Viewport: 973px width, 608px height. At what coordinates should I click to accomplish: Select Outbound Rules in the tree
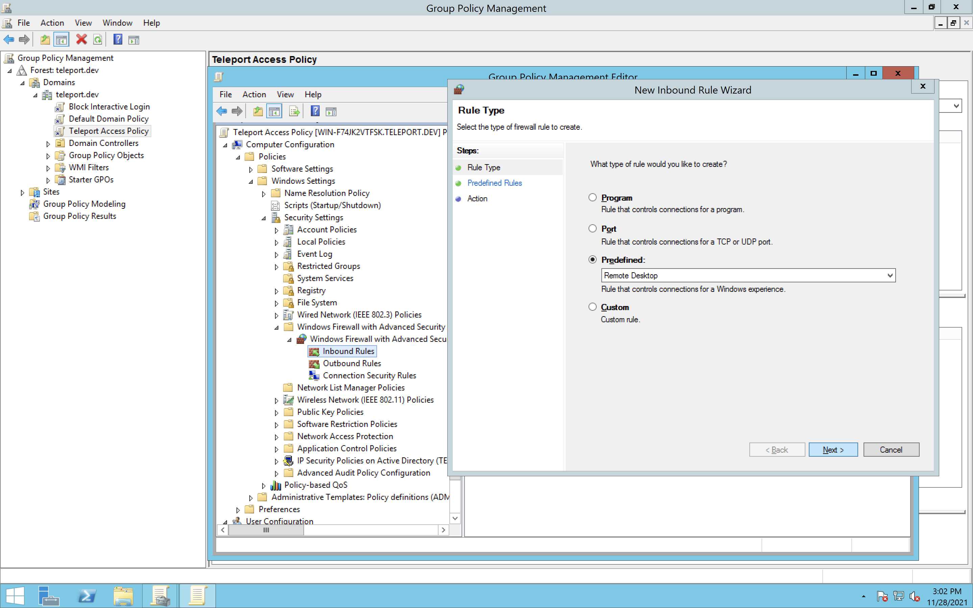(351, 363)
